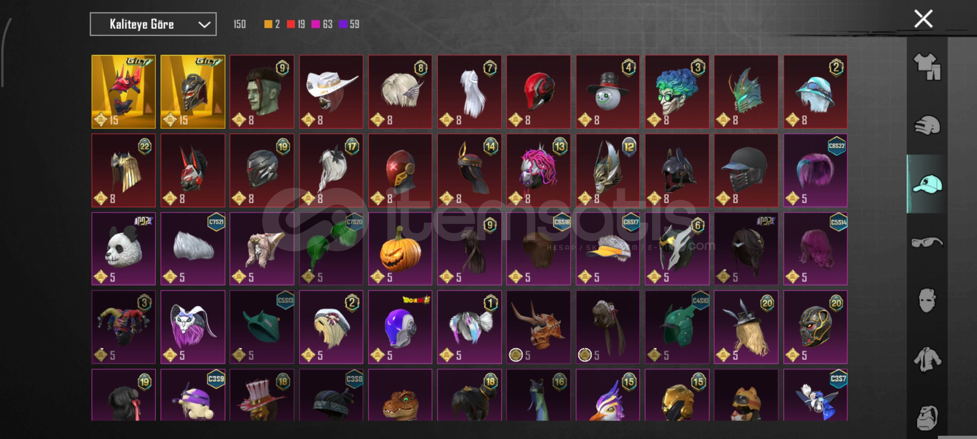Screen dimensions: 977x439
Task: Open the backpack category icon at bottom
Action: coord(927,417)
